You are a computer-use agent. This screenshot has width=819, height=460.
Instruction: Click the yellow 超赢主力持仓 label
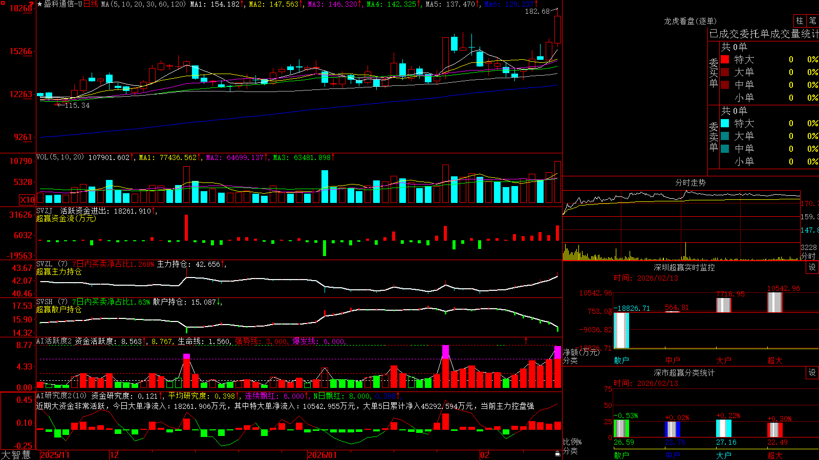tap(59, 271)
